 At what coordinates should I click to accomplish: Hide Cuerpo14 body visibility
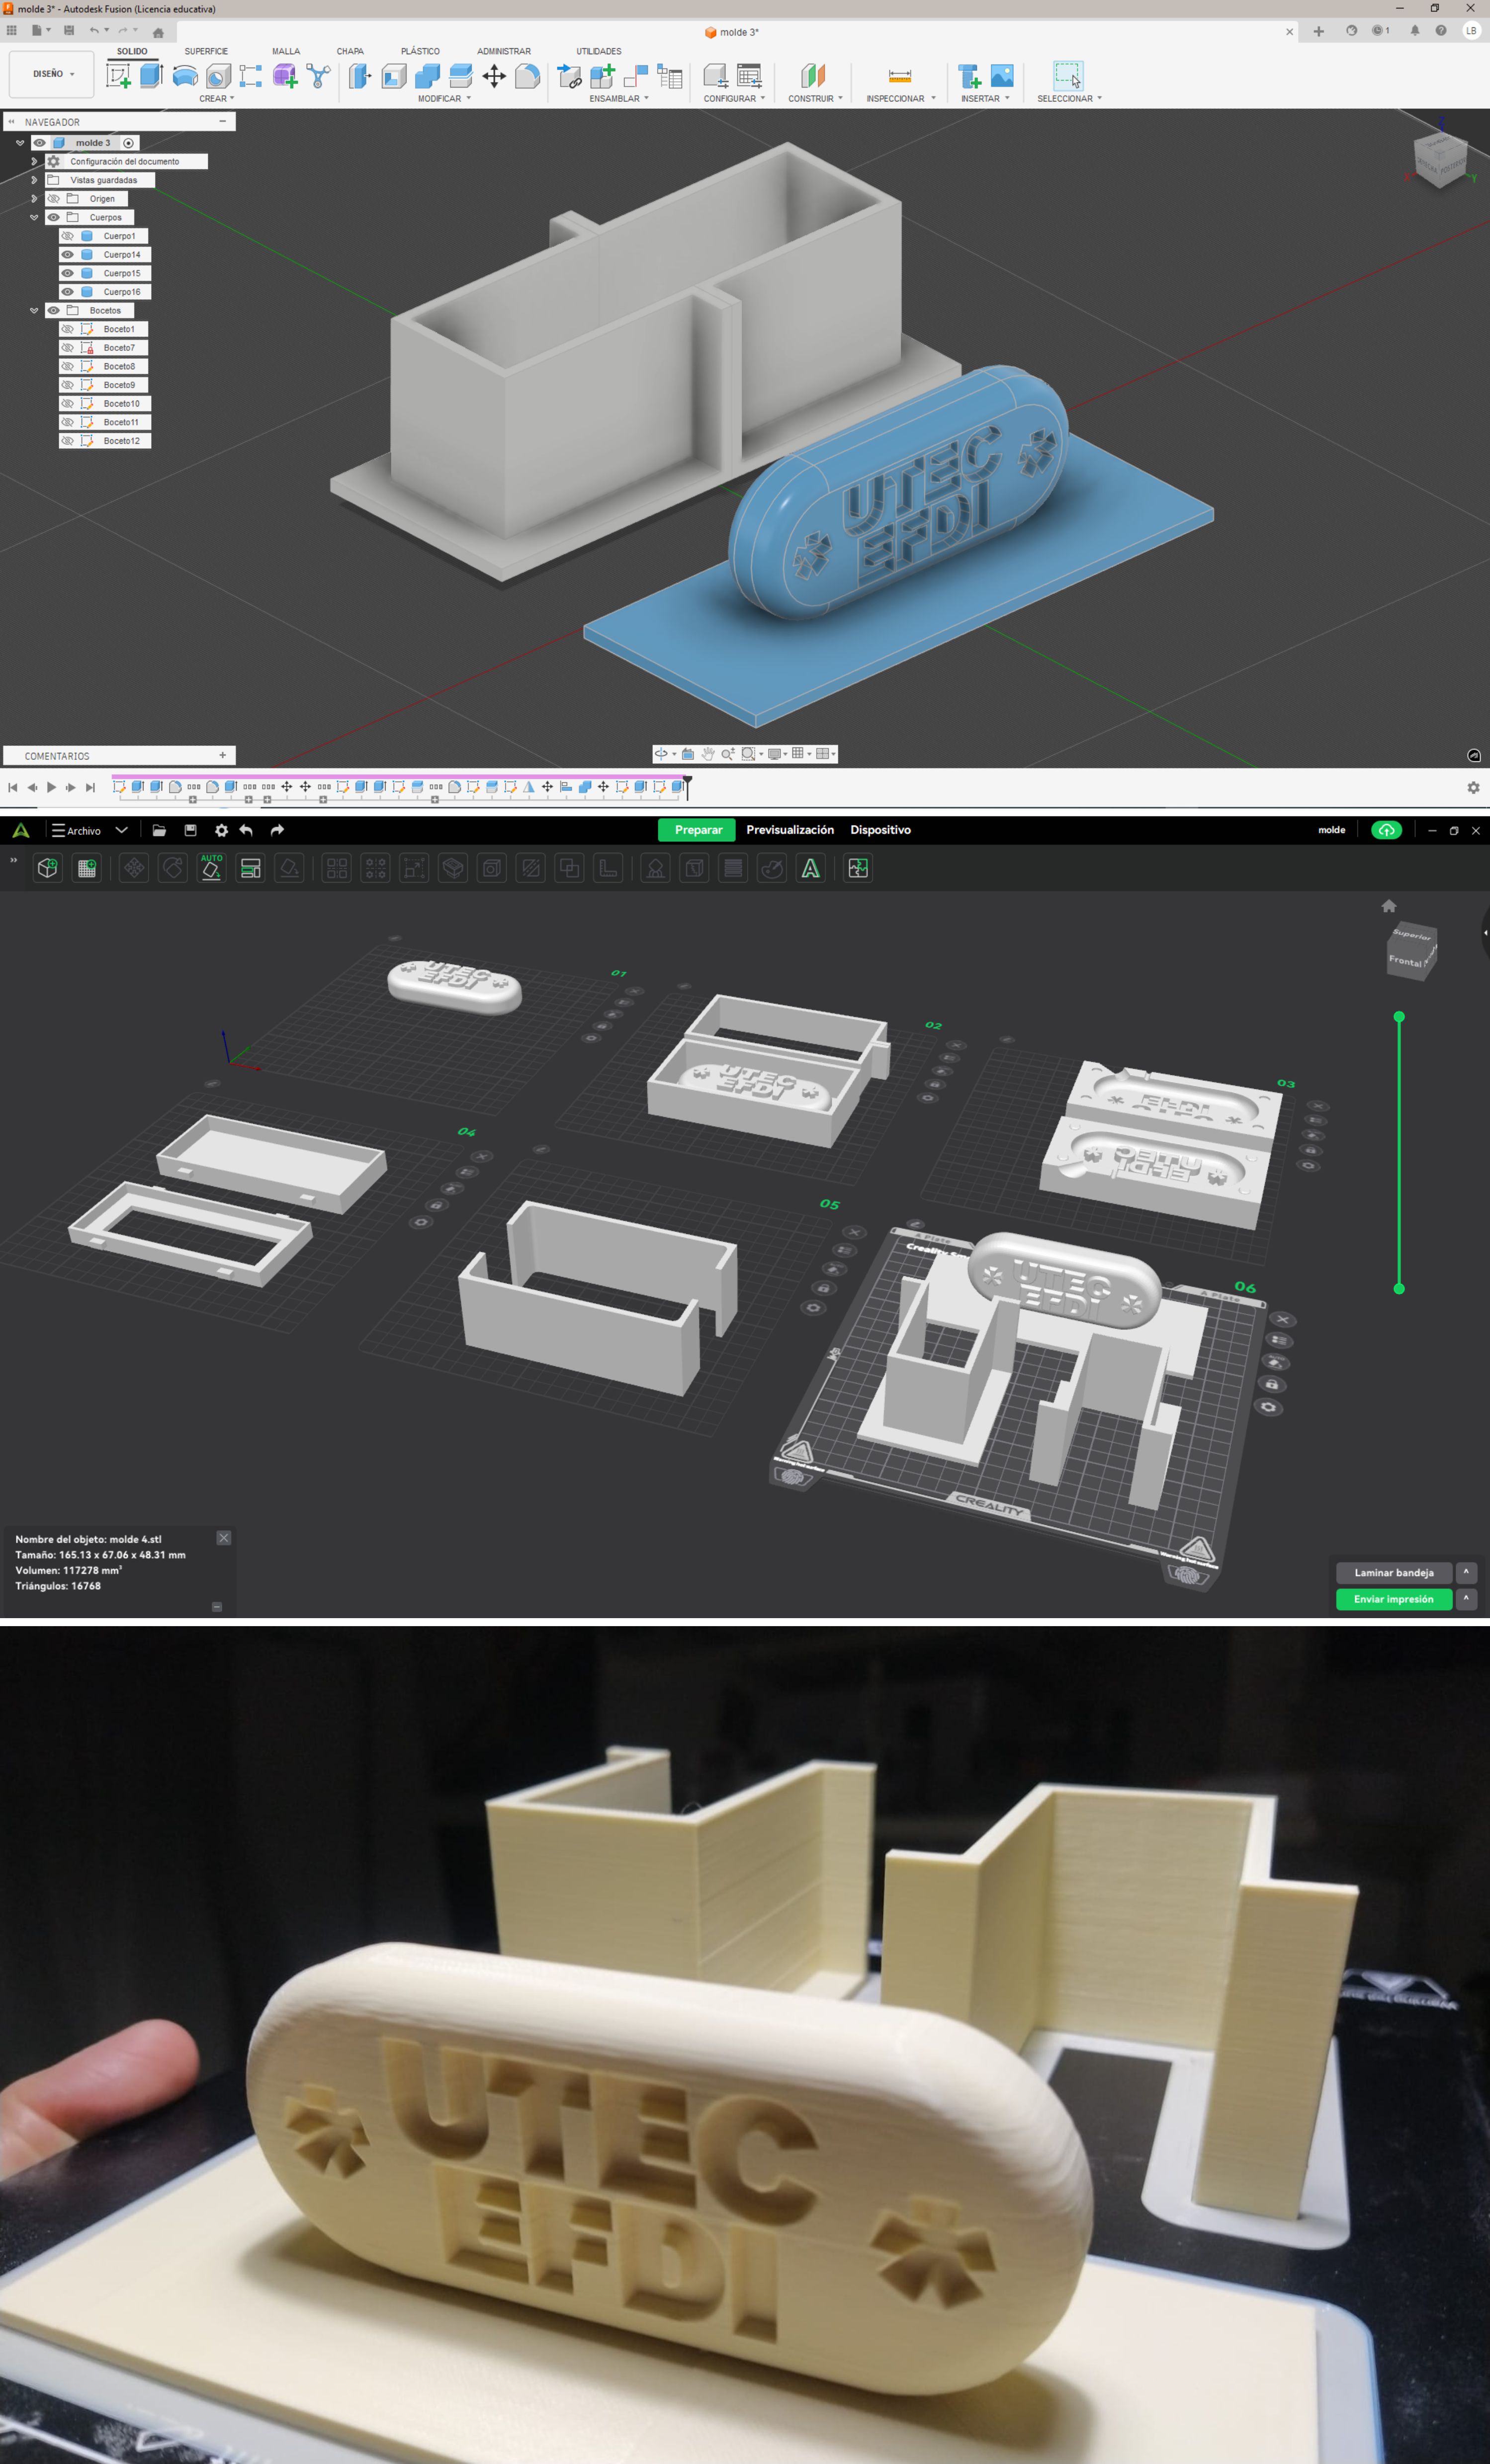click(68, 255)
